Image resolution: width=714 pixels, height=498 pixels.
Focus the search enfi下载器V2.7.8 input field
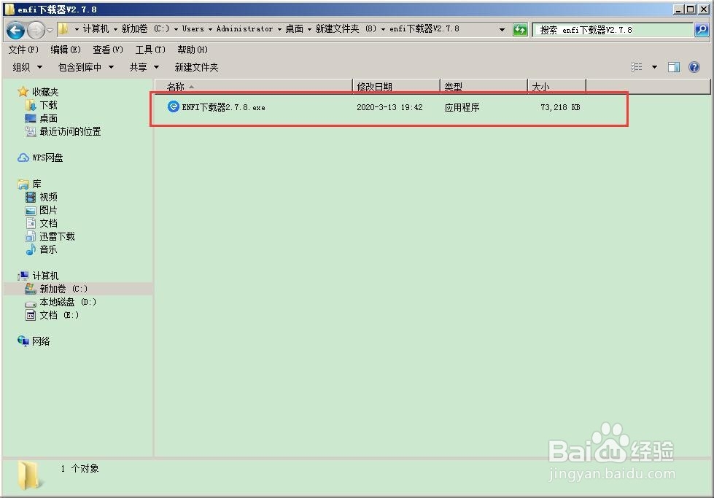(613, 30)
